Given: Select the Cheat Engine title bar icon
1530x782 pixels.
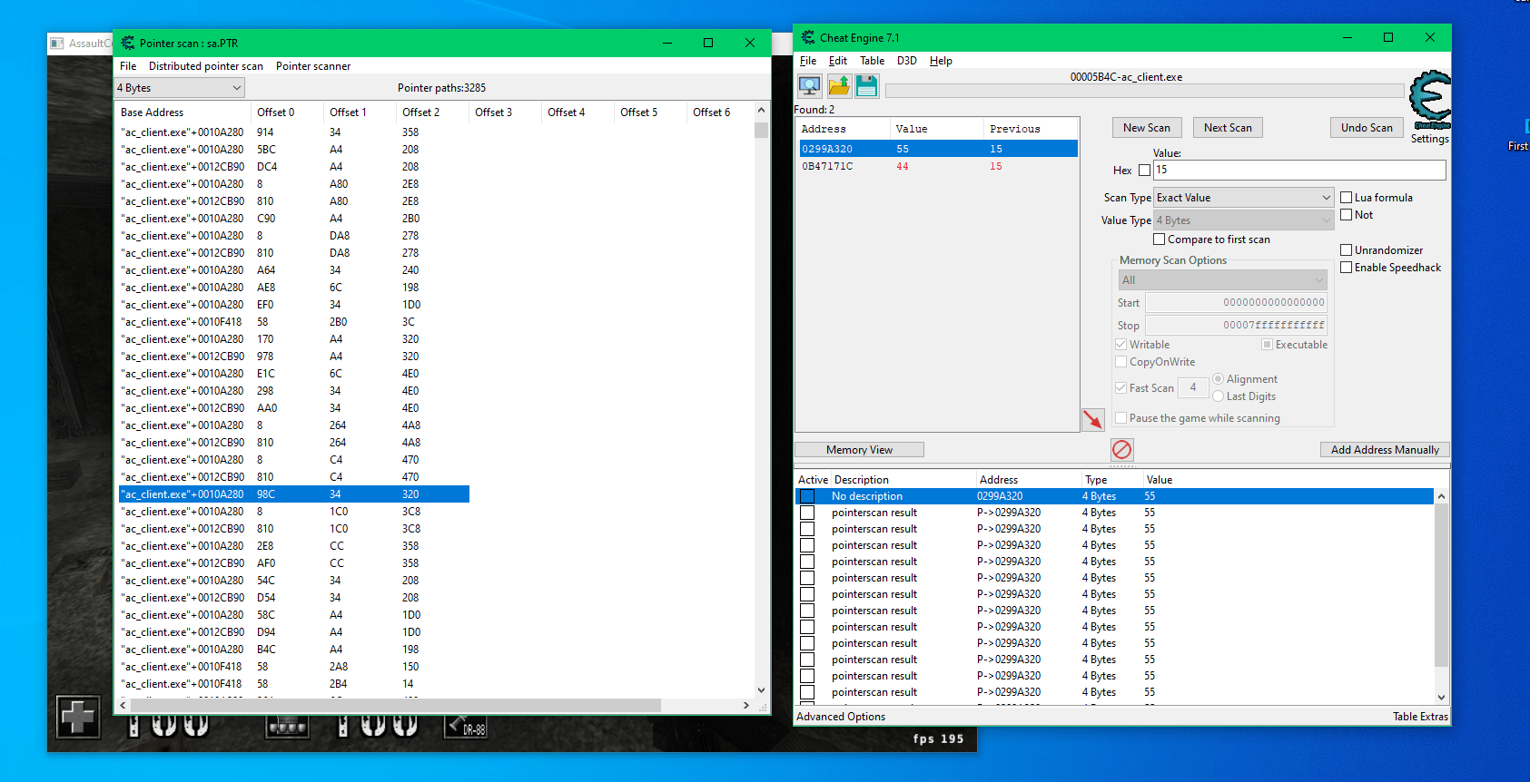Looking at the screenshot, I should pyautogui.click(x=808, y=37).
